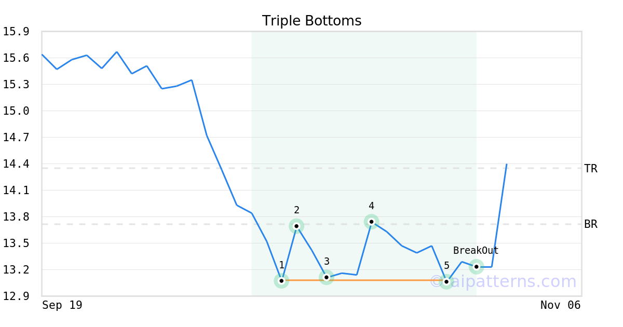Click the BreakOut text label
This screenshot has height=327, width=623.
[476, 251]
